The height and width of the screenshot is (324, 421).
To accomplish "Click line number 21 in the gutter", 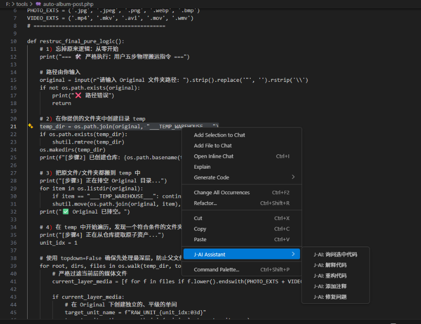I will pos(13,126).
